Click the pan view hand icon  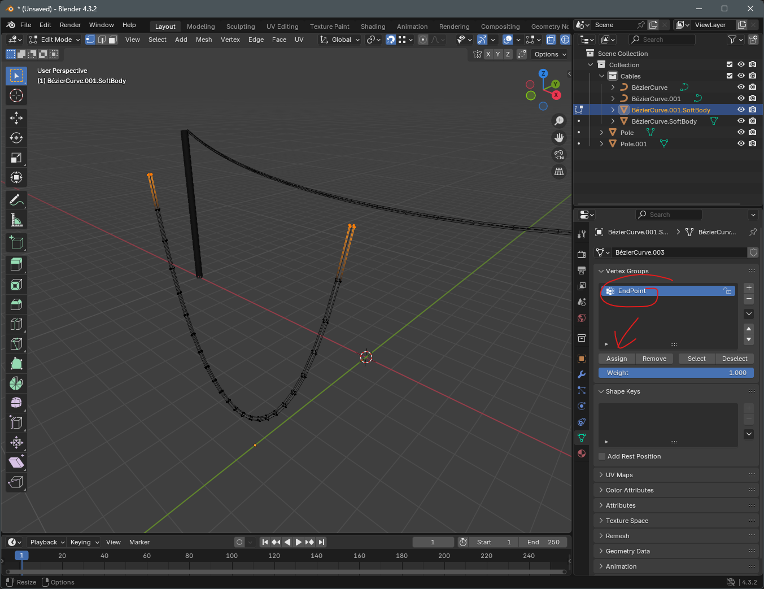(x=559, y=138)
